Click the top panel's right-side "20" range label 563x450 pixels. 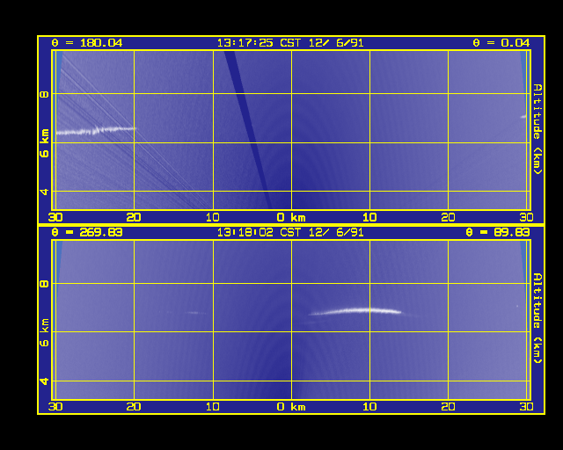point(448,217)
